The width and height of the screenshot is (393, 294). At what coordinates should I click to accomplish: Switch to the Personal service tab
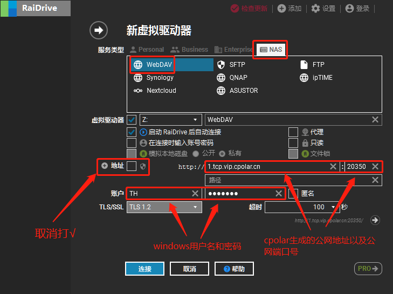(147, 50)
